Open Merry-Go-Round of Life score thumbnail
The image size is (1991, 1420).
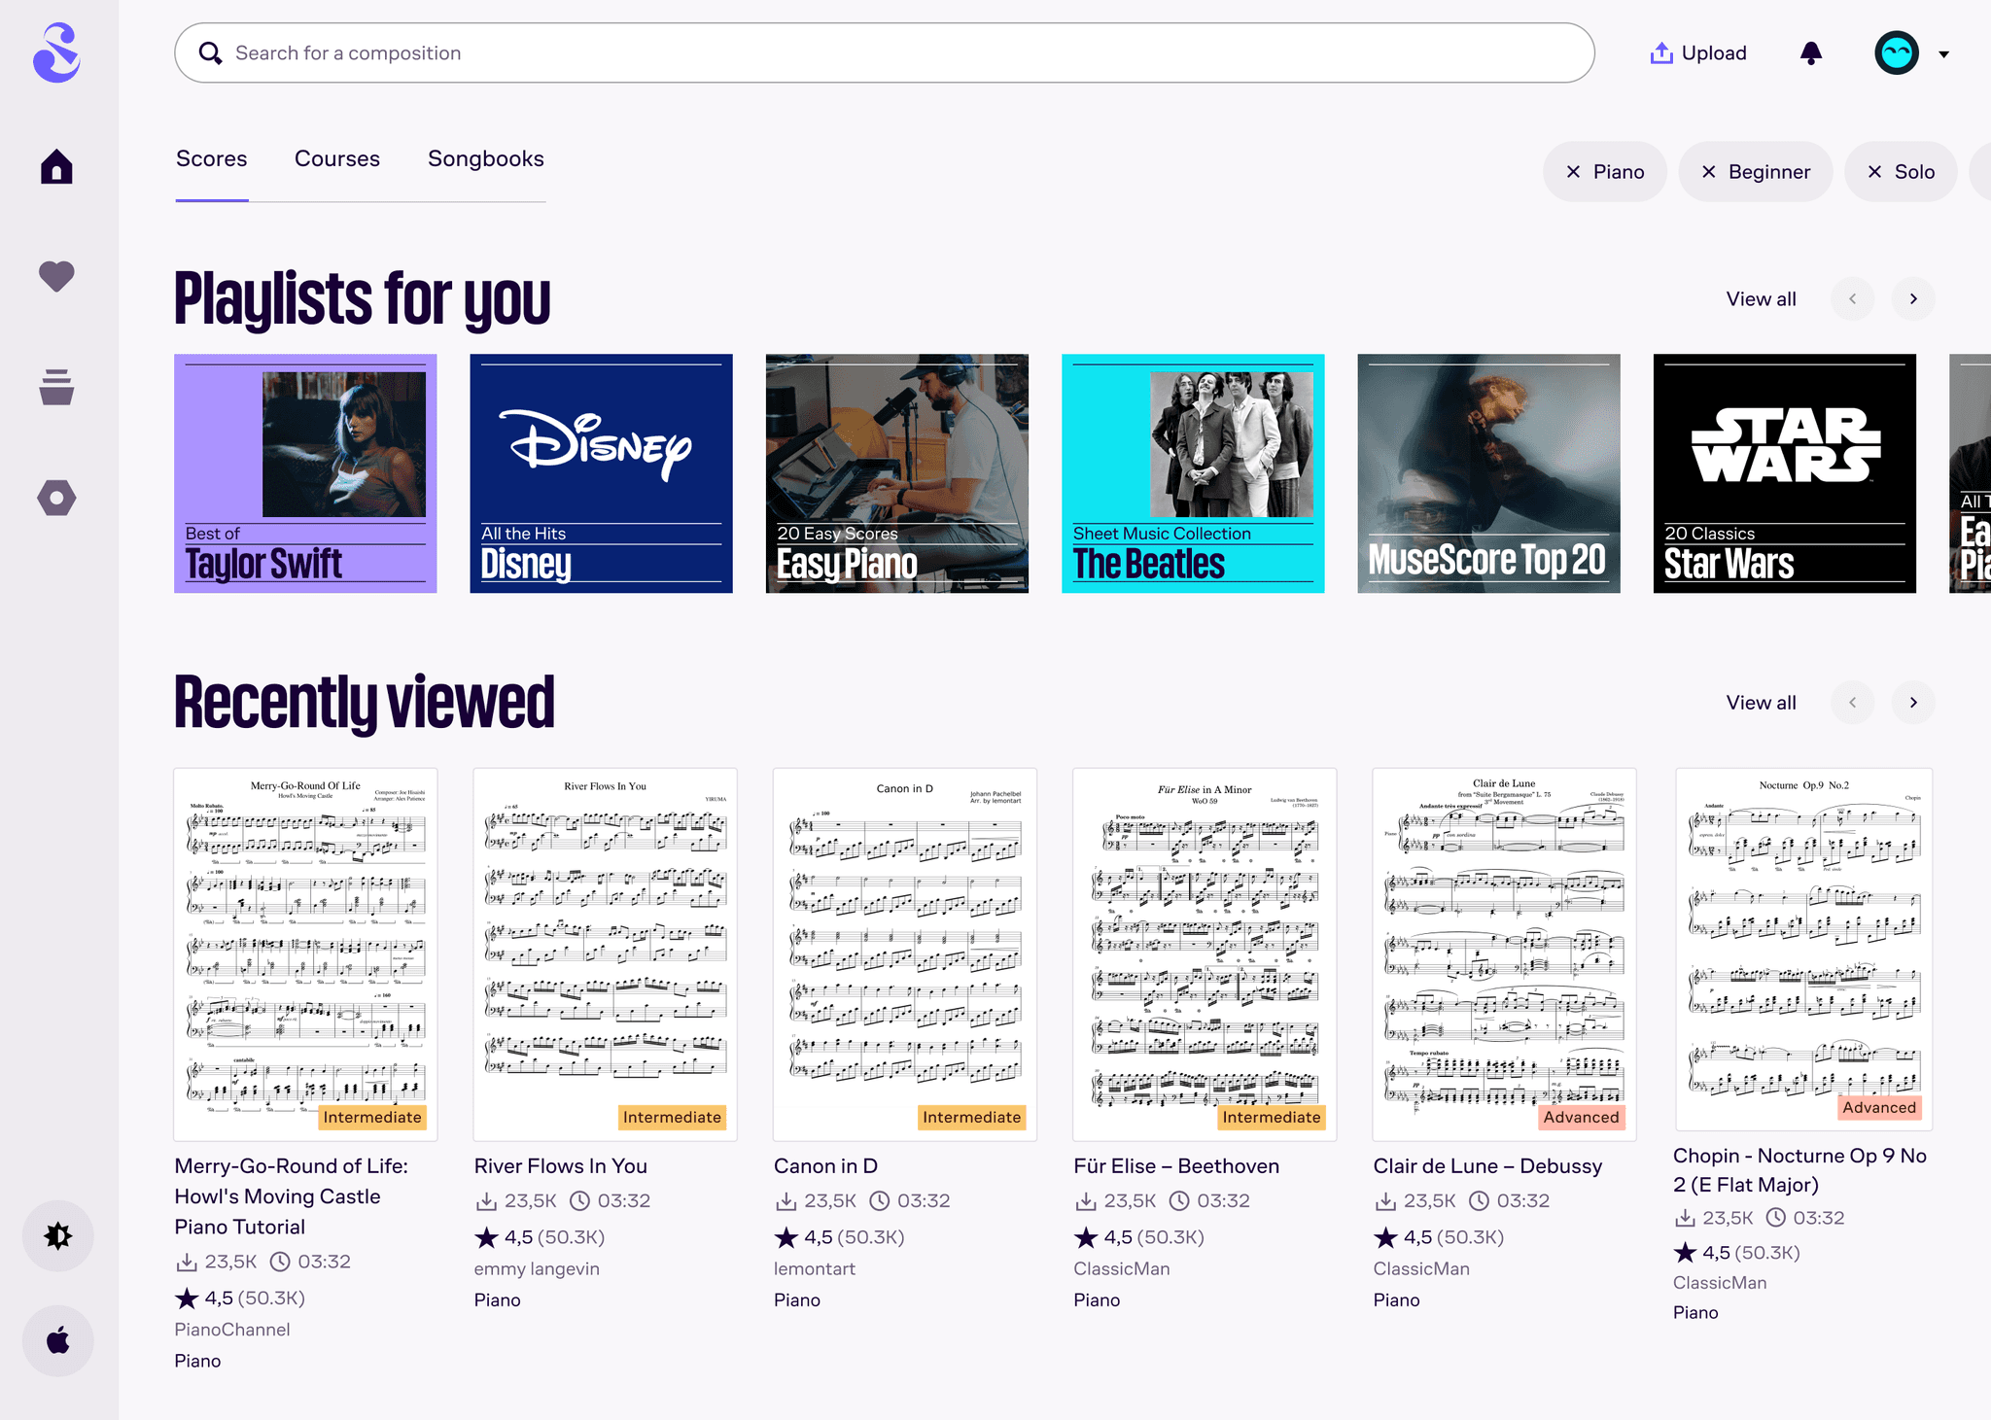[x=305, y=954]
